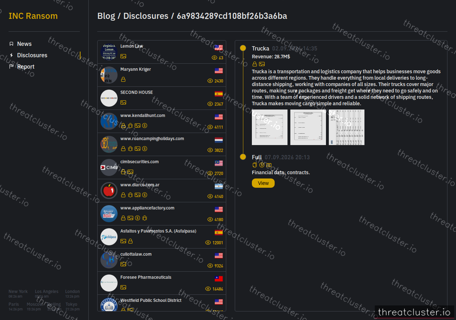Viewport: 456px width, 320px height.
Task: Open the Lemon Law entry
Action: tap(162, 52)
